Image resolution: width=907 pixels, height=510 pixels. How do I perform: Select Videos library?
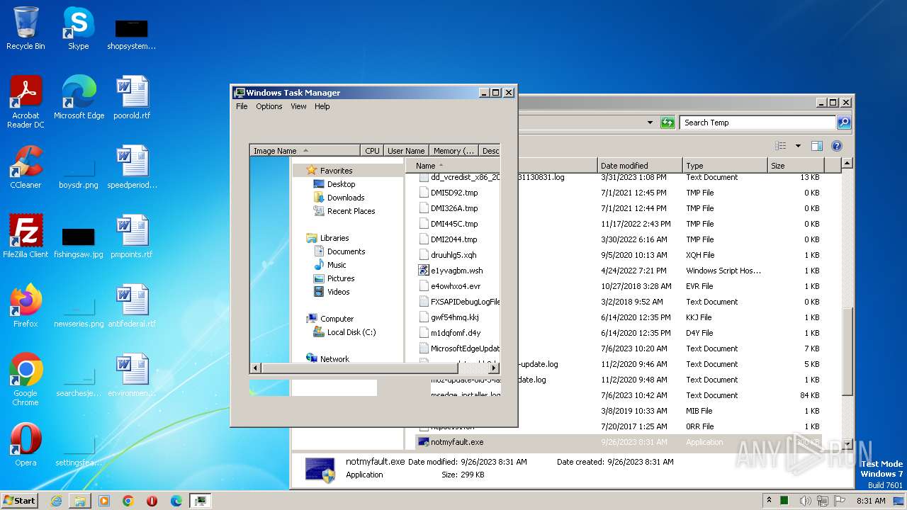pos(338,292)
